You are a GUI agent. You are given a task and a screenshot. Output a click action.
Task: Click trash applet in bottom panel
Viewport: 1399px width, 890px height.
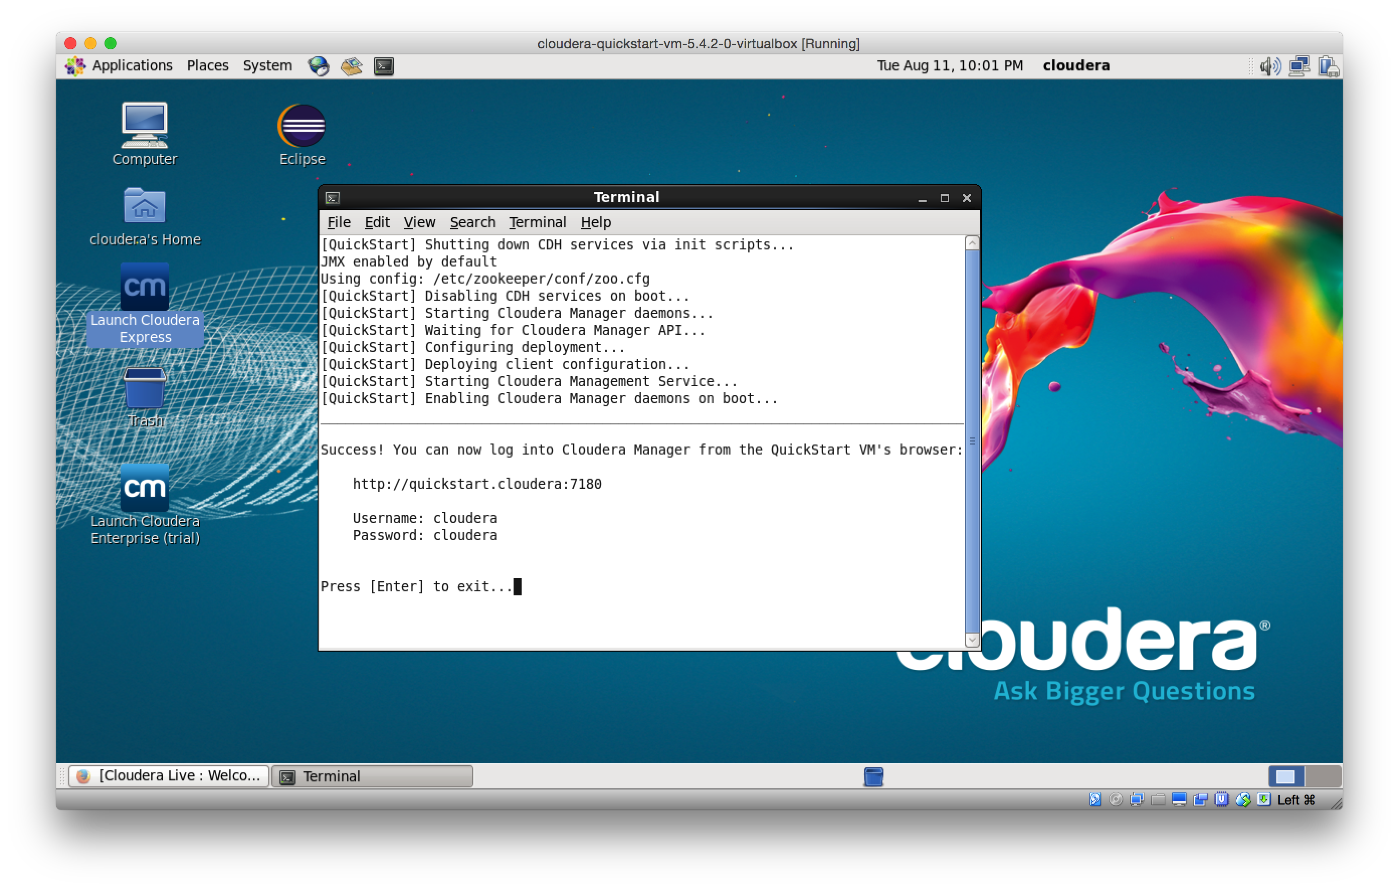[x=873, y=777]
